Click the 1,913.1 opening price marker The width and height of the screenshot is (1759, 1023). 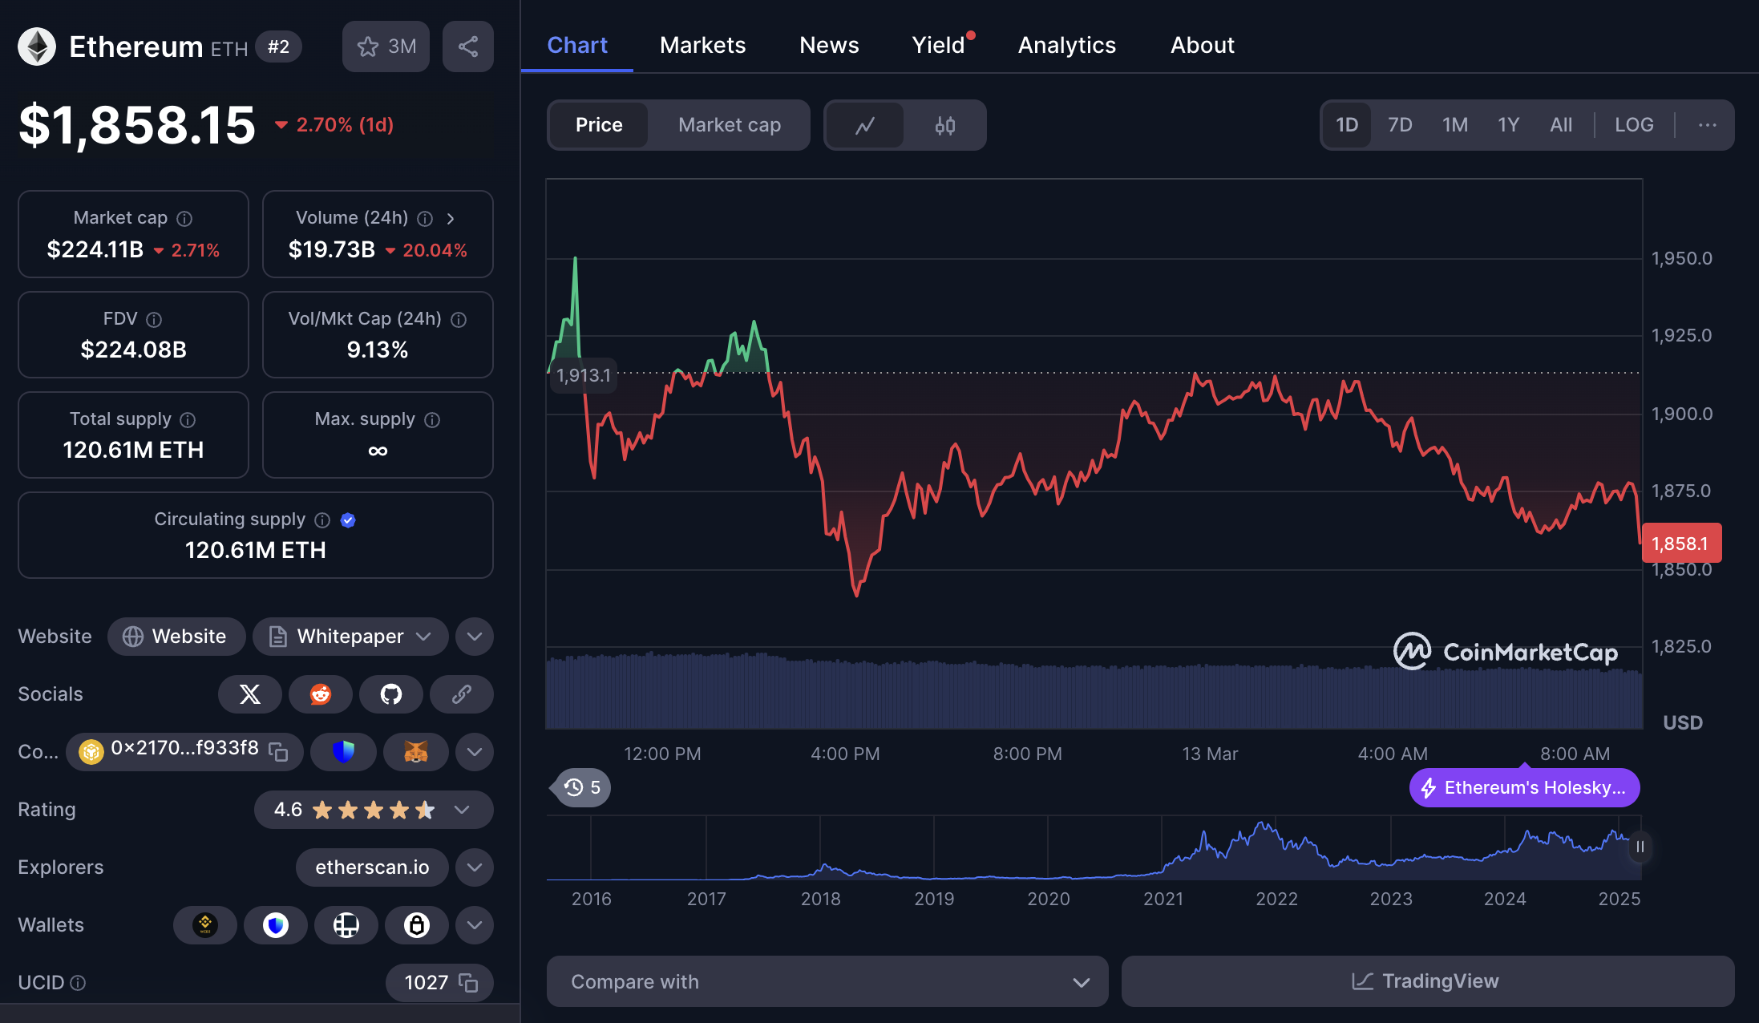tap(583, 375)
